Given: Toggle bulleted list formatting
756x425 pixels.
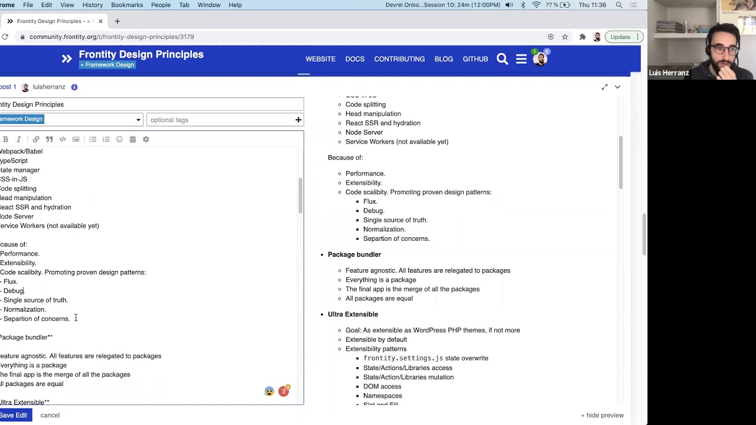Looking at the screenshot, I should tap(93, 139).
